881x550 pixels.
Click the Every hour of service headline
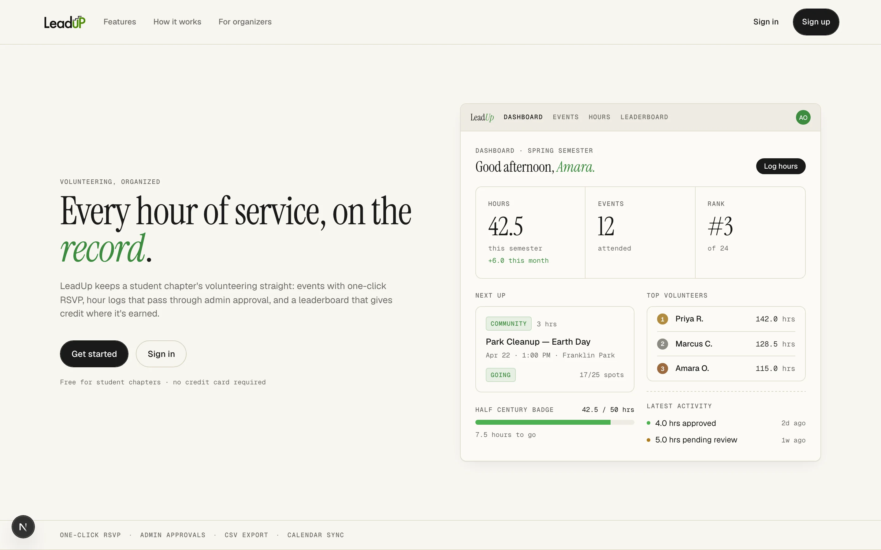coord(236,229)
